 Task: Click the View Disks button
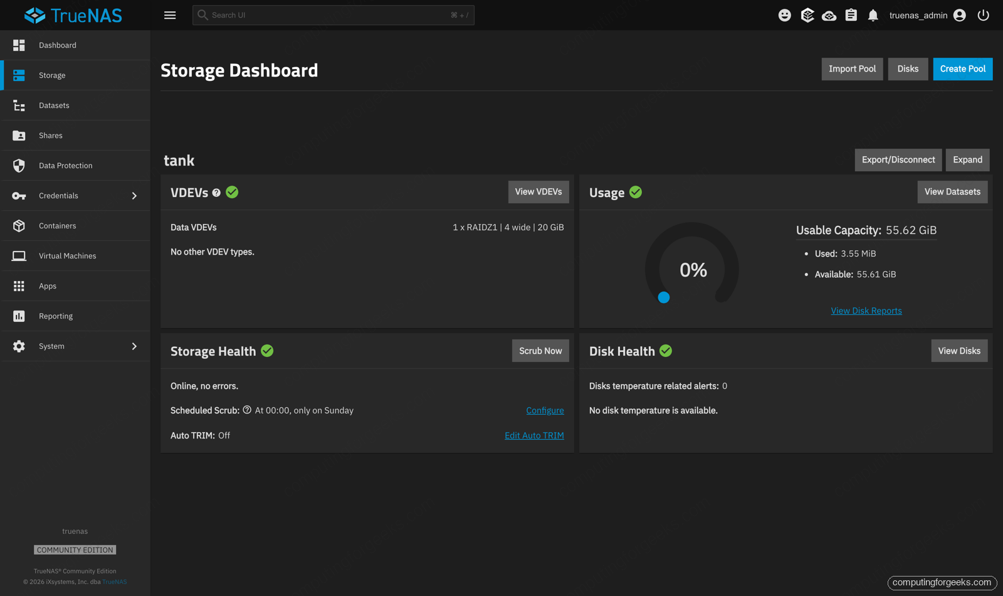pos(959,351)
